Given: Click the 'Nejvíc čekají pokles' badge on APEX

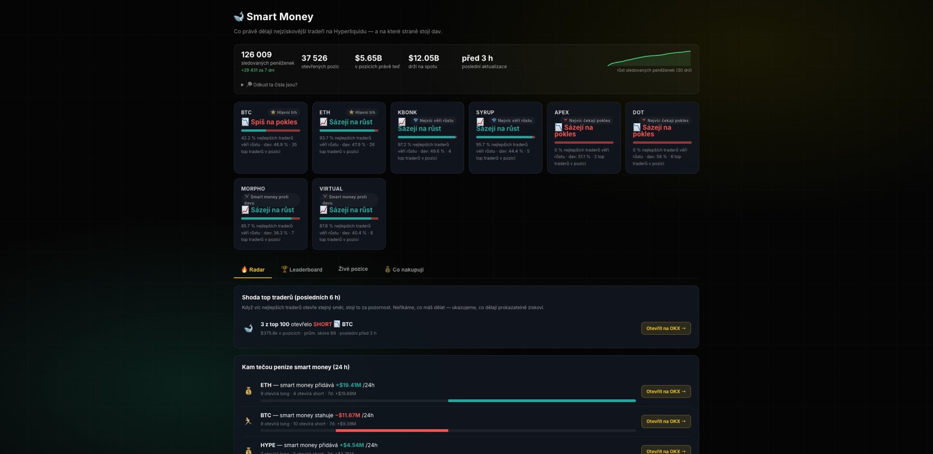Looking at the screenshot, I should tap(587, 120).
